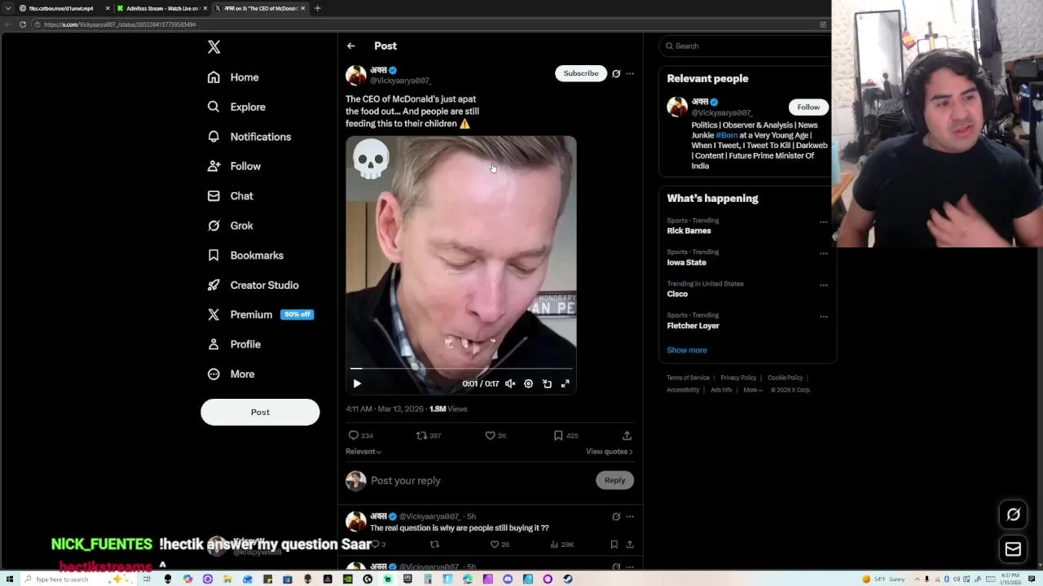The width and height of the screenshot is (1043, 586).
Task: Unmute the video sound
Action: (x=510, y=383)
